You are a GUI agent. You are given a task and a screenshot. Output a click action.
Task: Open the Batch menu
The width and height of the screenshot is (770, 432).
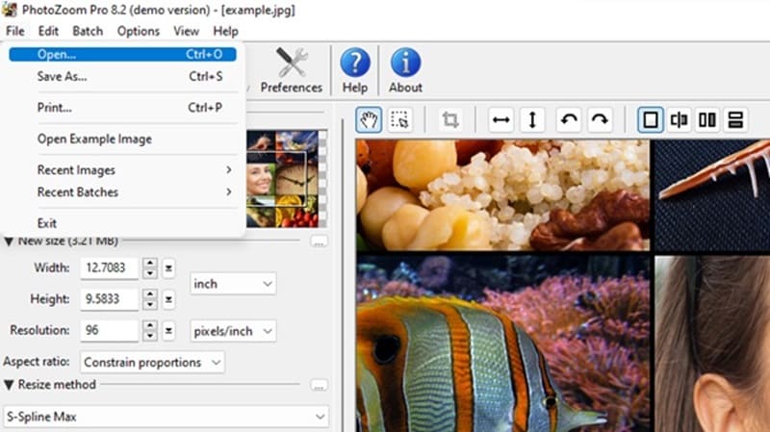[88, 31]
